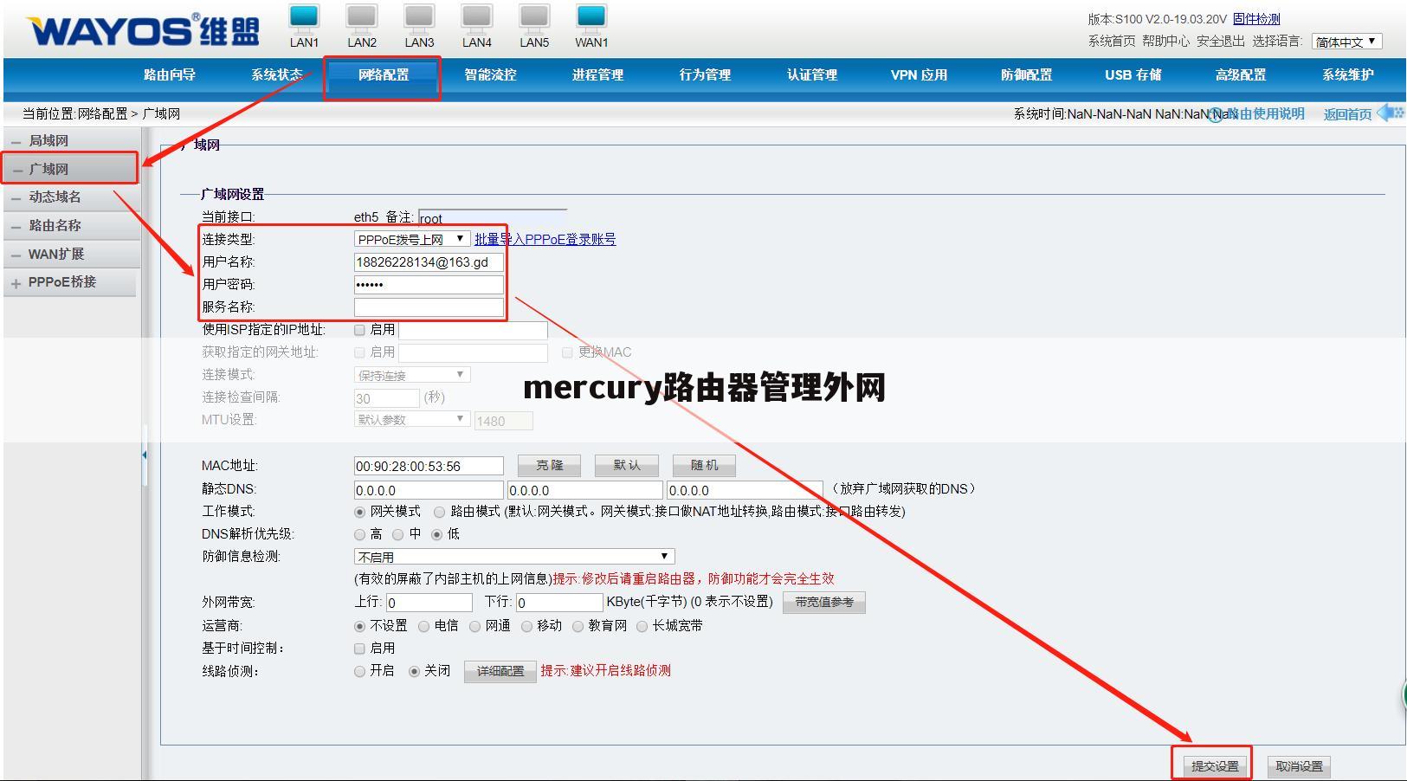Click the LAN2 port icon
The image size is (1407, 781).
[x=362, y=18]
